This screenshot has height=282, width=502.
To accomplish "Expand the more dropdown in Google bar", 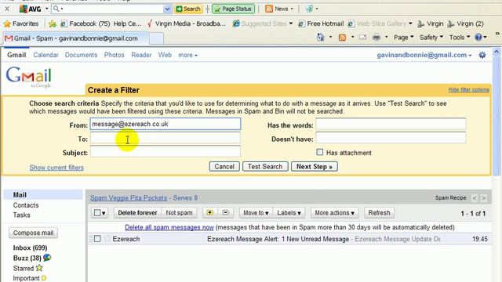I will pos(187,55).
